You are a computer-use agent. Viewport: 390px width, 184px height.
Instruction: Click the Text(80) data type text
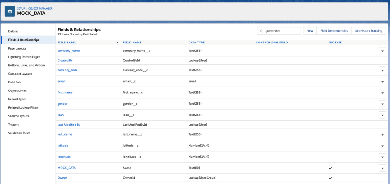pyautogui.click(x=194, y=168)
